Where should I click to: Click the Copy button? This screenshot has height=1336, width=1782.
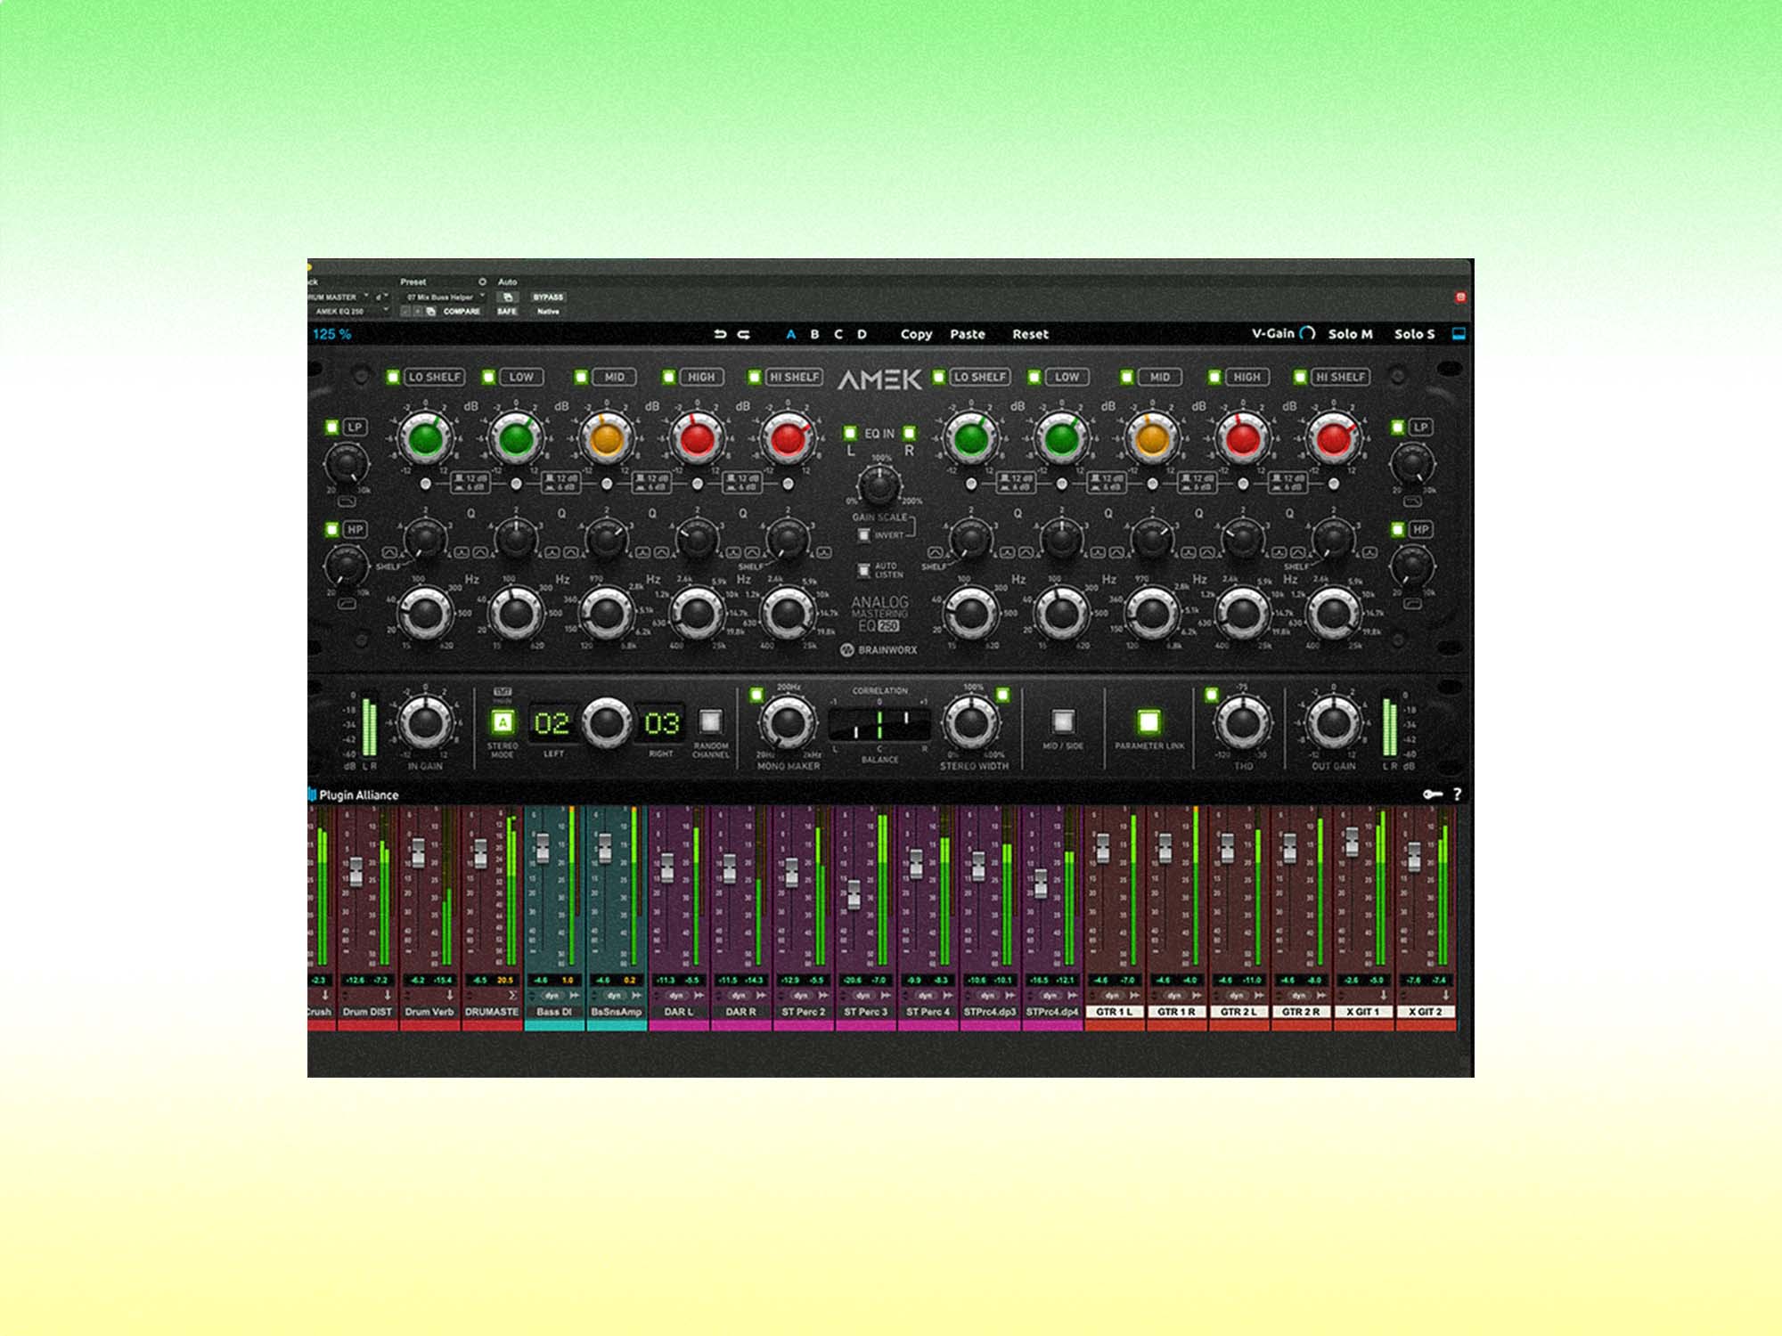pyautogui.click(x=916, y=335)
